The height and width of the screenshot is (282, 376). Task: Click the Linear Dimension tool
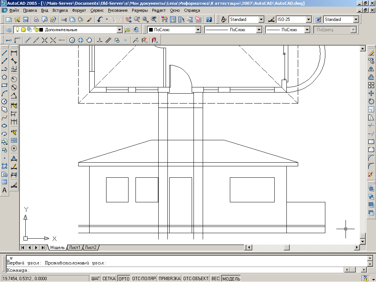coord(14,53)
